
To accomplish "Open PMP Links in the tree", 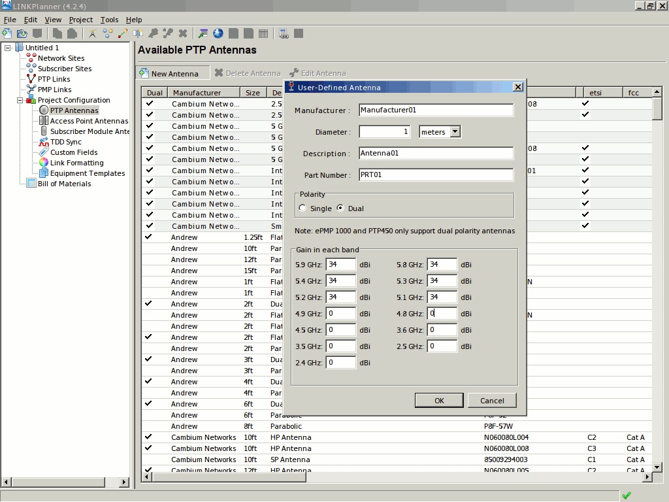I will (55, 90).
